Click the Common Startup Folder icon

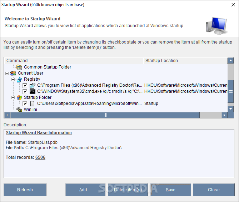[19, 67]
